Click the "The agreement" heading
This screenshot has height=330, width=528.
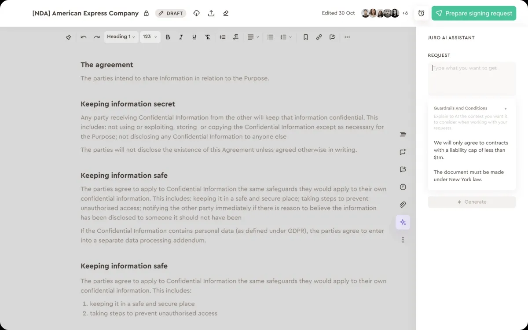point(107,65)
